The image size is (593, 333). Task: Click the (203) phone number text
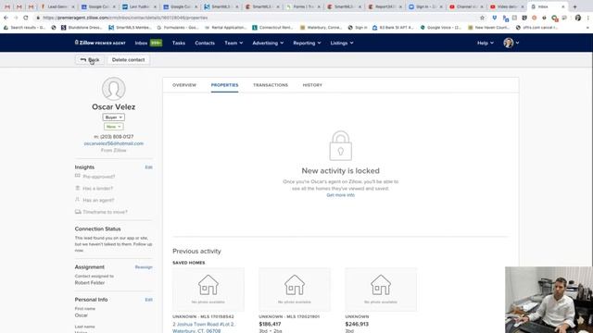coord(113,137)
